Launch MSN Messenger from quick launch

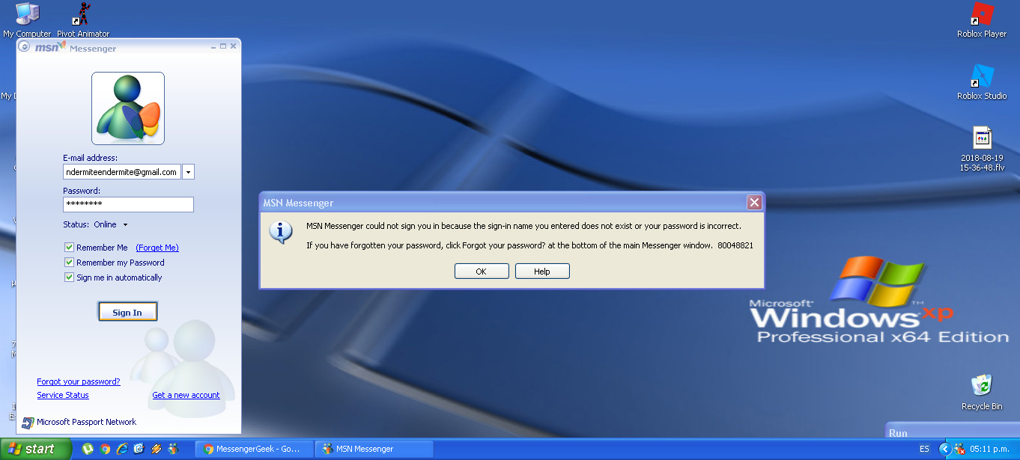[x=174, y=449]
